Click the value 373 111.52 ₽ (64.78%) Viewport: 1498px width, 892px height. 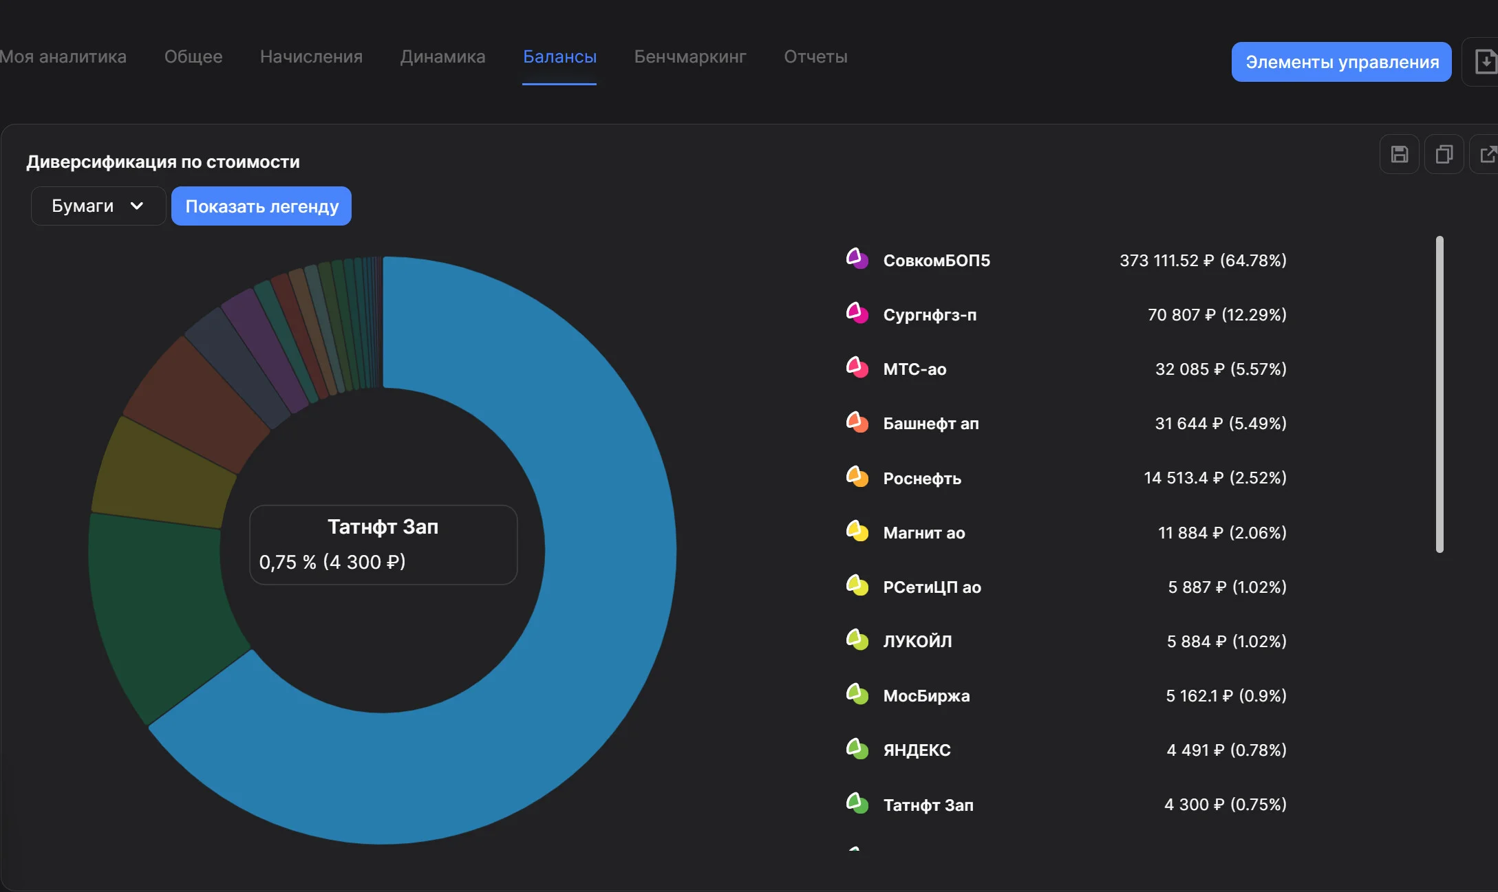point(1203,260)
